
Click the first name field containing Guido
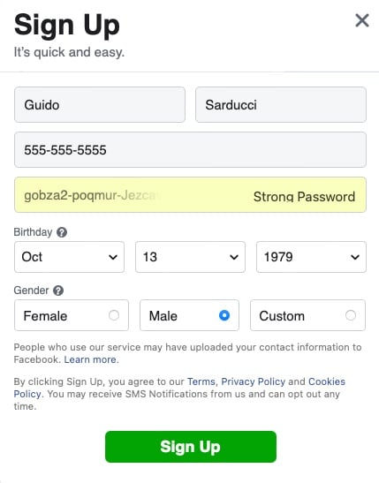100,105
